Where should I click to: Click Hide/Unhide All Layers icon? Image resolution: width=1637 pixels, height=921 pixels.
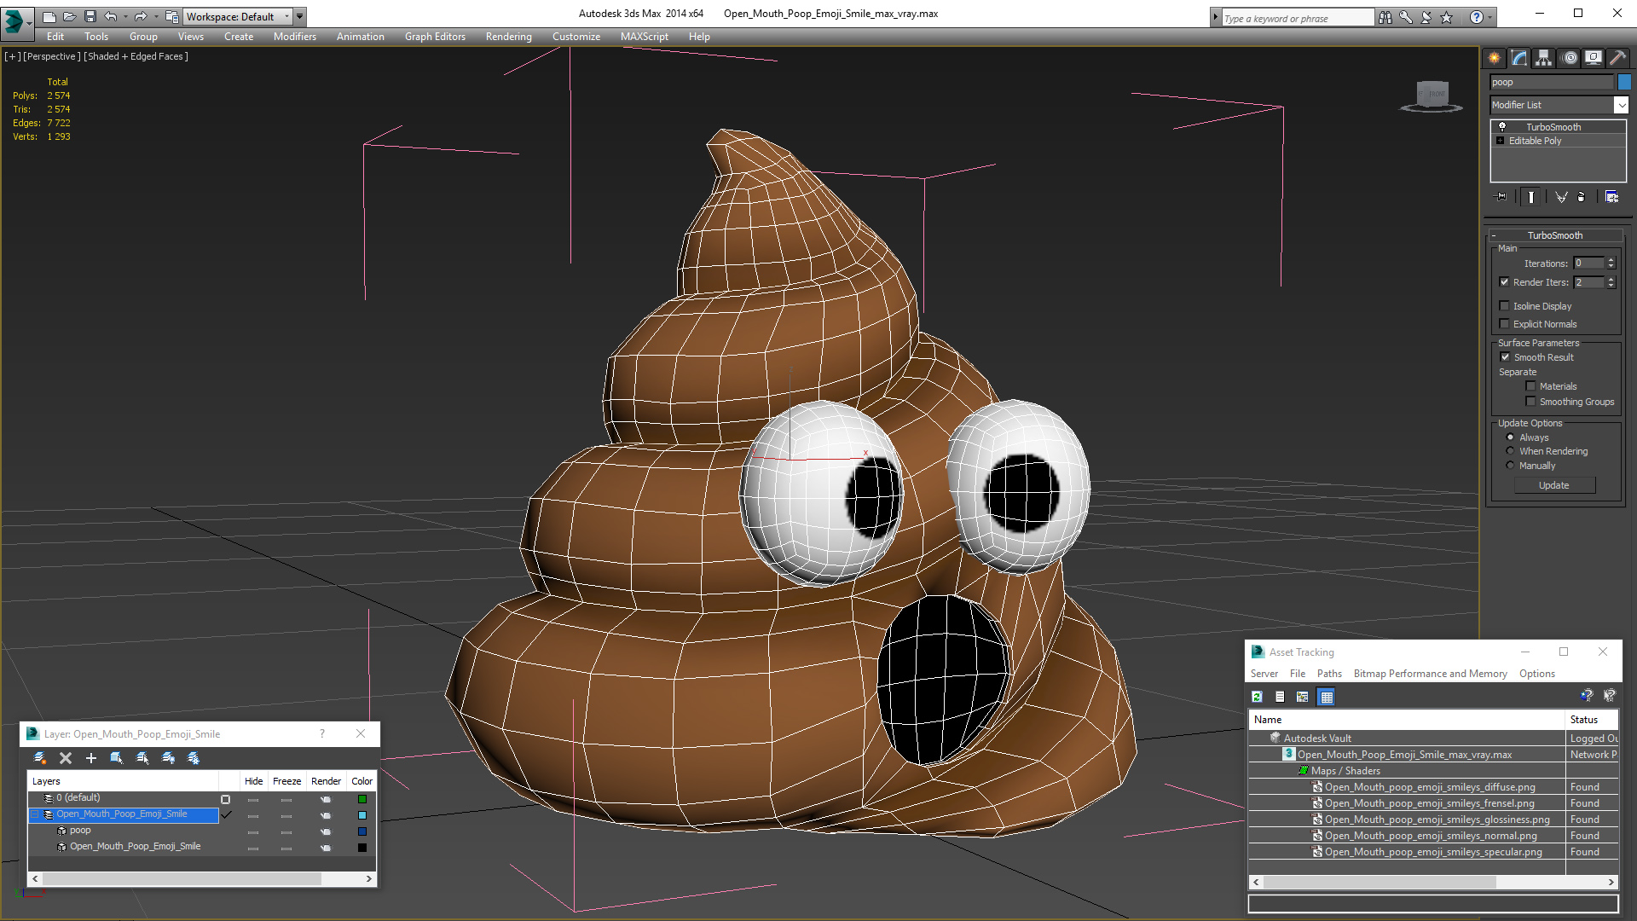(x=168, y=758)
